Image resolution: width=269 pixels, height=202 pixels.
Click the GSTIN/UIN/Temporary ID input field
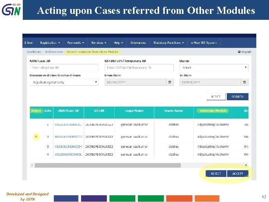[139, 68]
